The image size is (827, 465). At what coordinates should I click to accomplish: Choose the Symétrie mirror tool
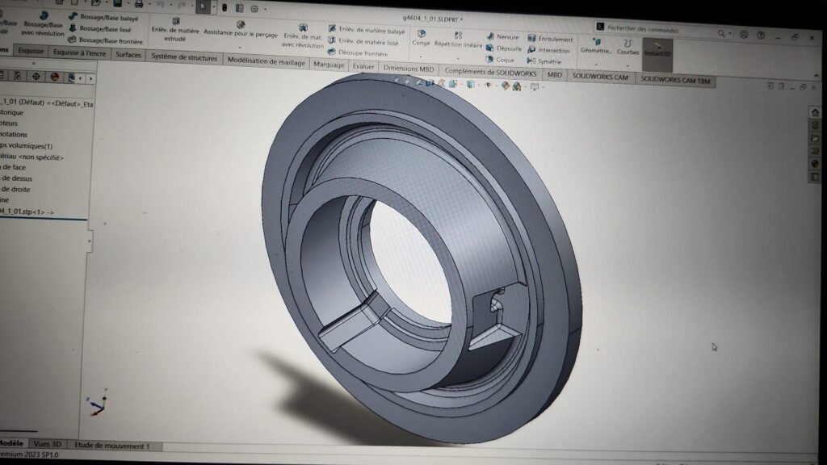[x=544, y=61]
